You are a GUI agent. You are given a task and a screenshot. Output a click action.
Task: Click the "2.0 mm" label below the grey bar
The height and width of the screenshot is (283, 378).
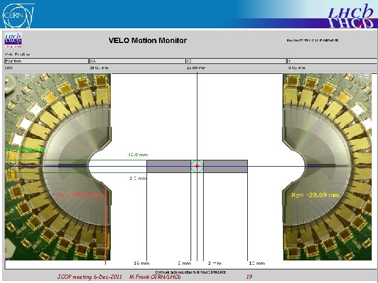click(138, 178)
